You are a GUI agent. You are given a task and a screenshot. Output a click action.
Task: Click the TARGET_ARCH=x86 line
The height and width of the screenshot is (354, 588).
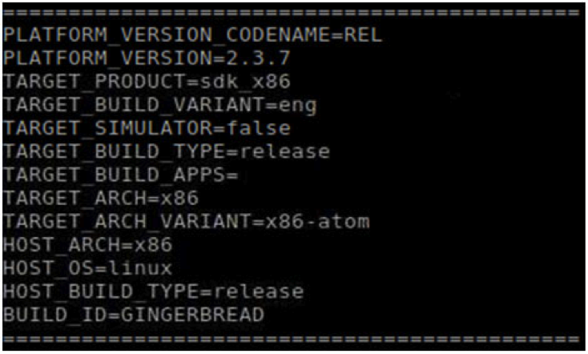100,199
